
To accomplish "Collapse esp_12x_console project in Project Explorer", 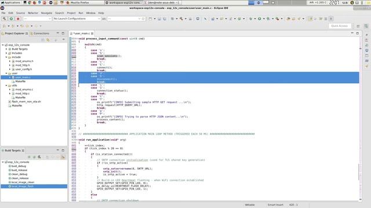I will pyautogui.click(x=3, y=45).
